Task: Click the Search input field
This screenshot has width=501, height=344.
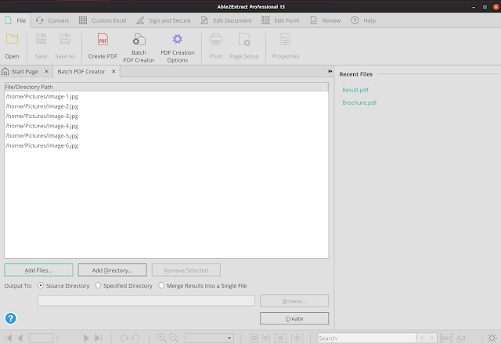Action: click(367, 338)
